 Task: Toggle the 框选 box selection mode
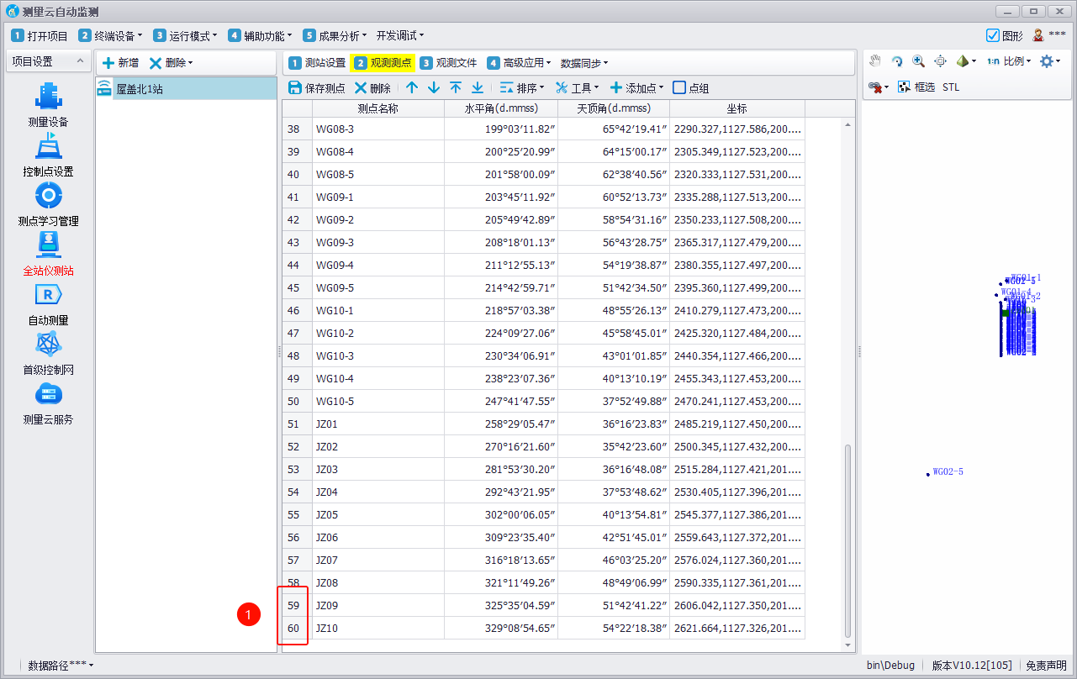point(916,87)
